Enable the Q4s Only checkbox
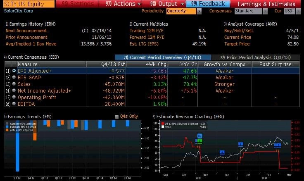 (116, 117)
